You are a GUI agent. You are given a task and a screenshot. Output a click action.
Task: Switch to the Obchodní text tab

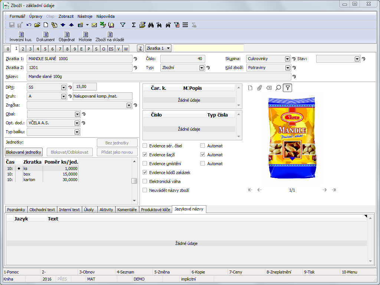coord(42,210)
